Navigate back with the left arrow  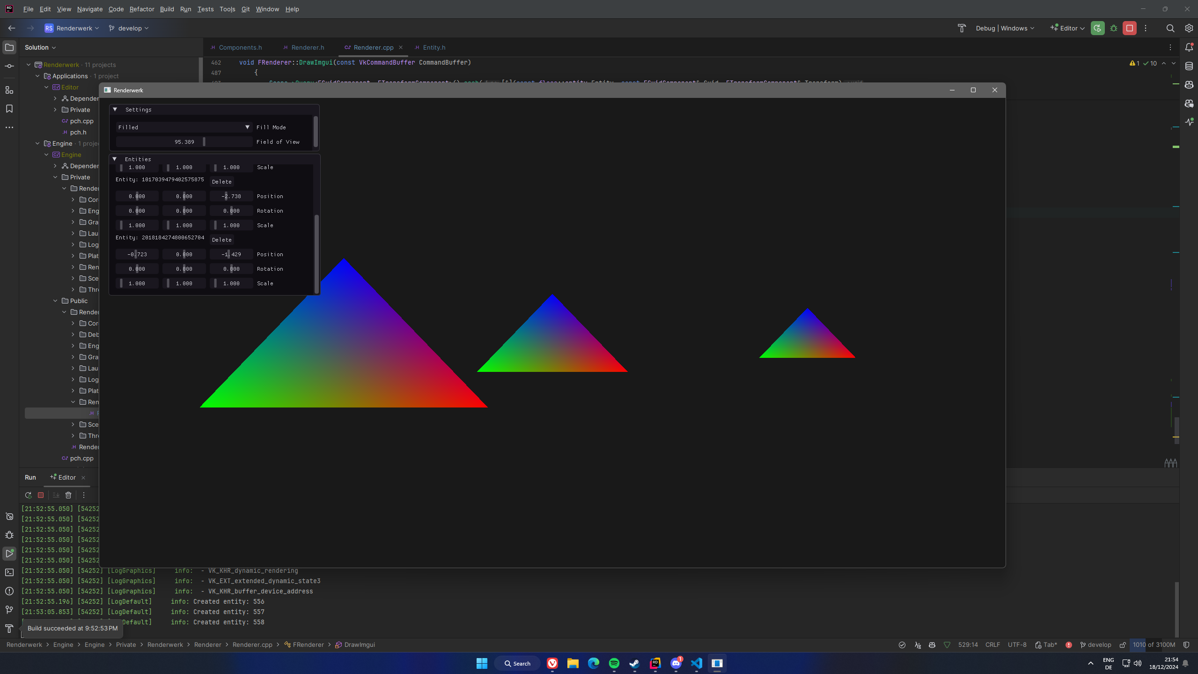click(12, 28)
